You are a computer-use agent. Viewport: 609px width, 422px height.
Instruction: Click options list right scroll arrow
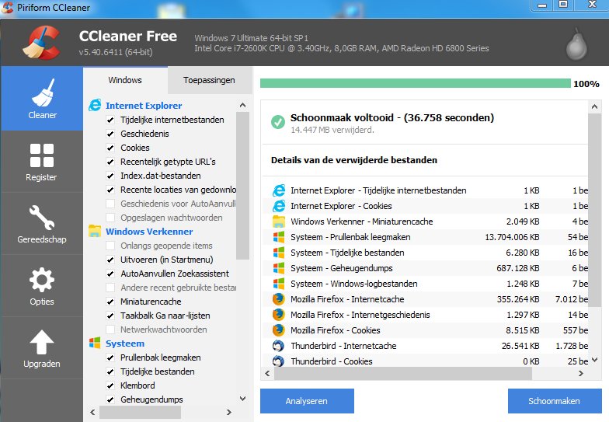[229, 412]
